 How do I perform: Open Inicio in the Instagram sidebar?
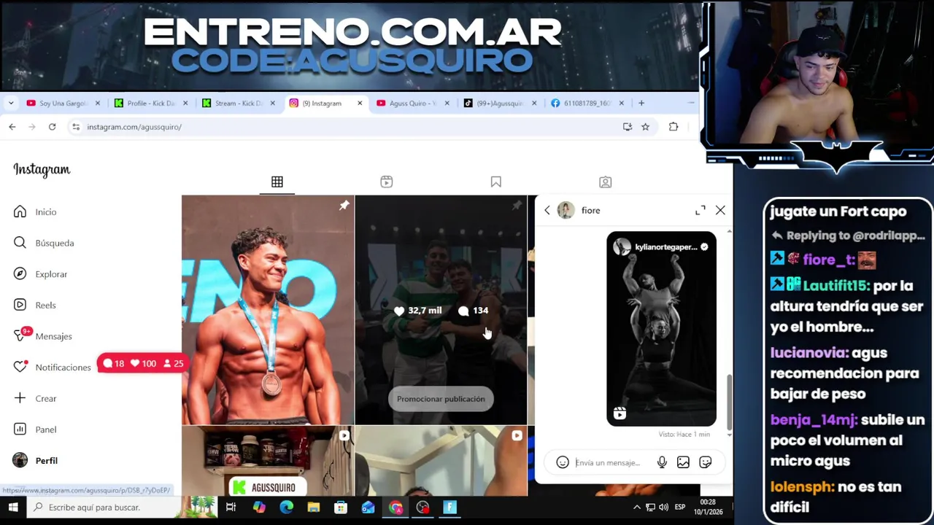coord(35,212)
